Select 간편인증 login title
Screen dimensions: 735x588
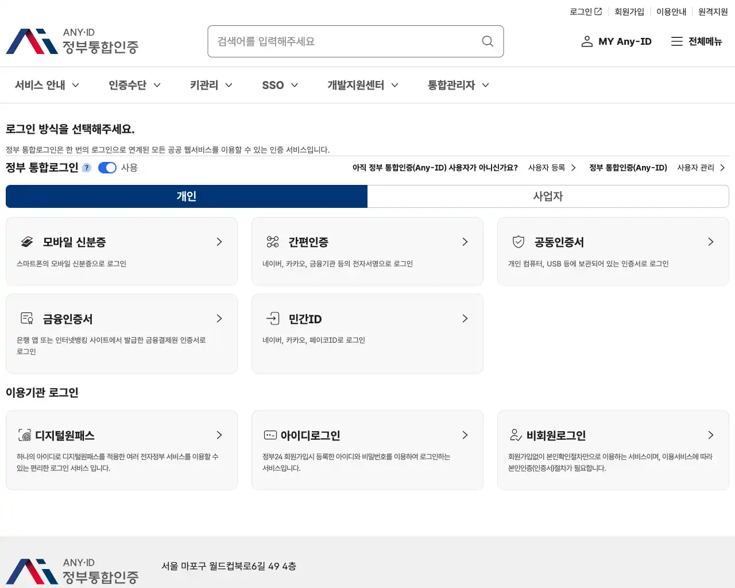(x=308, y=242)
